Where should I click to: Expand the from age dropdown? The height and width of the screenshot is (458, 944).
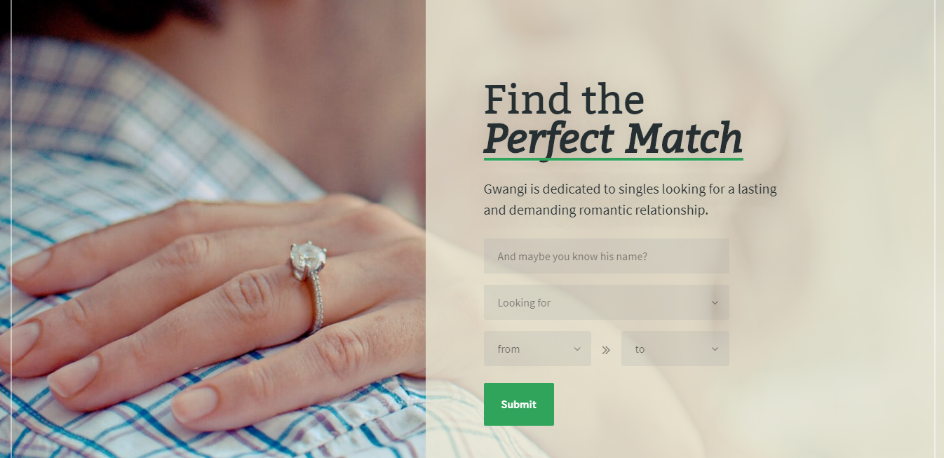(x=537, y=349)
